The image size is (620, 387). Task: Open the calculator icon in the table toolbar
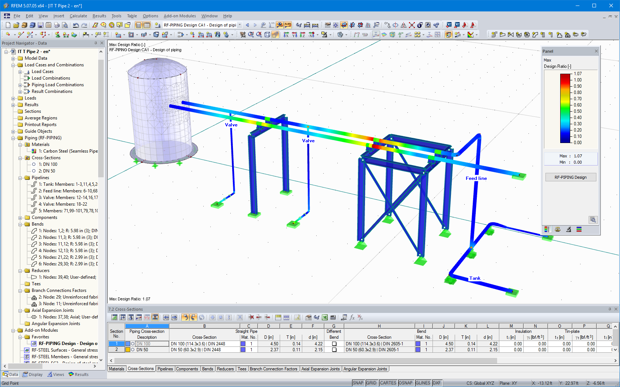[333, 317]
